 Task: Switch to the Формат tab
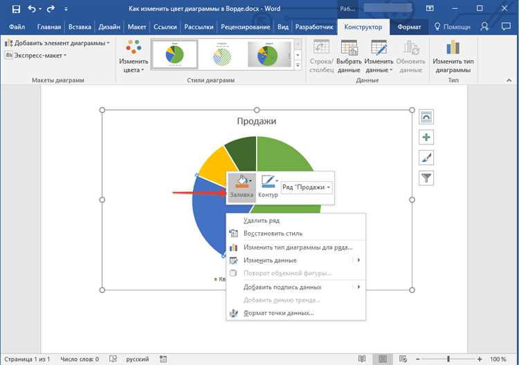tap(409, 27)
